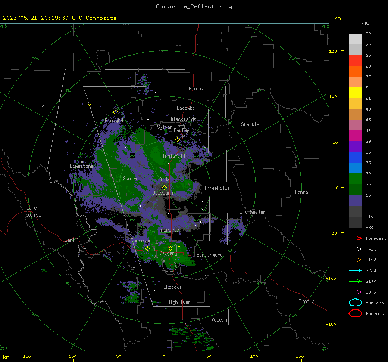The image size is (388, 362).
Task: Click the Cochrane town label
Action: tap(141, 241)
